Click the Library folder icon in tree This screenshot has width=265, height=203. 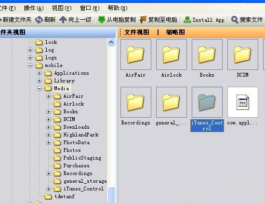(48, 81)
